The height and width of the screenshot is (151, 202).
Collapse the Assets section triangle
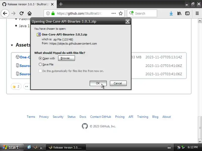(12, 45)
